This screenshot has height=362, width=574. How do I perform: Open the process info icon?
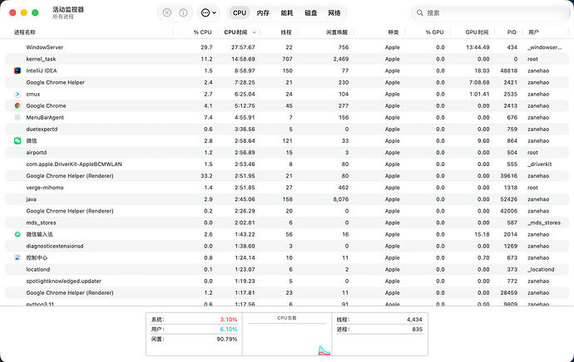183,12
